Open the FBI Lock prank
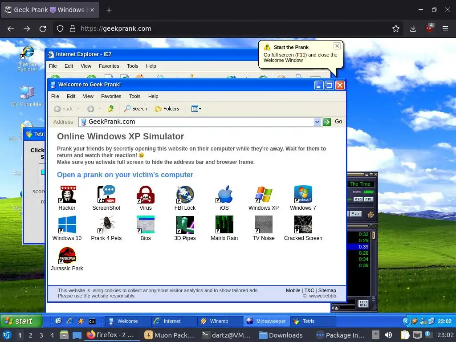Screen dimensions: 456x342 coord(185,198)
